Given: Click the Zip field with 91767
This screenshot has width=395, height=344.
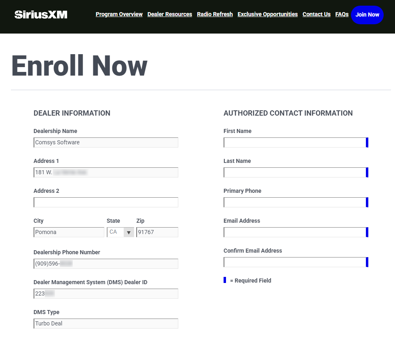Looking at the screenshot, I should click(x=157, y=232).
